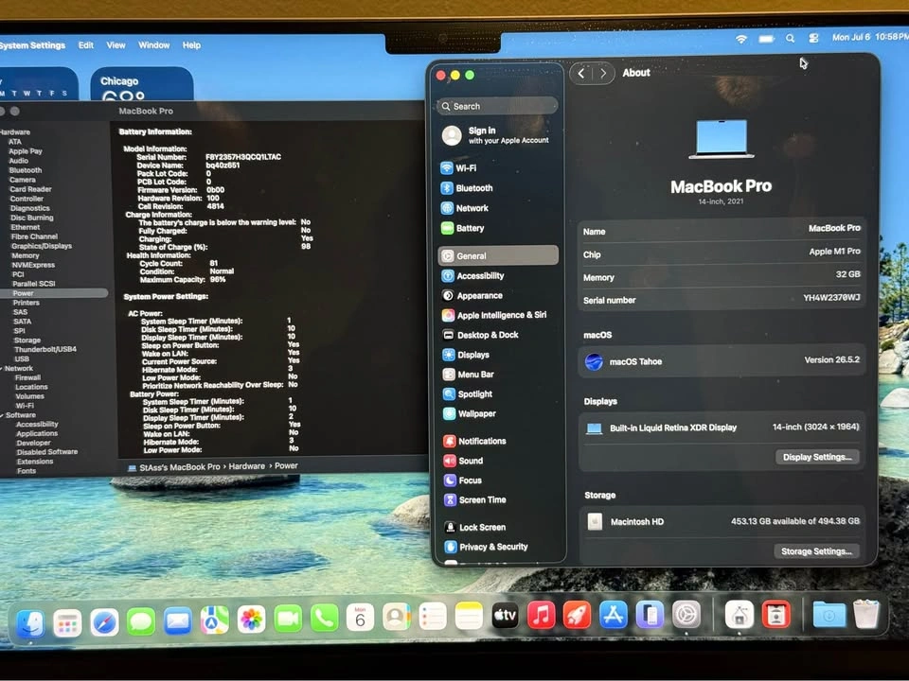Select General in Settings sidebar
The image size is (909, 681).
point(498,255)
